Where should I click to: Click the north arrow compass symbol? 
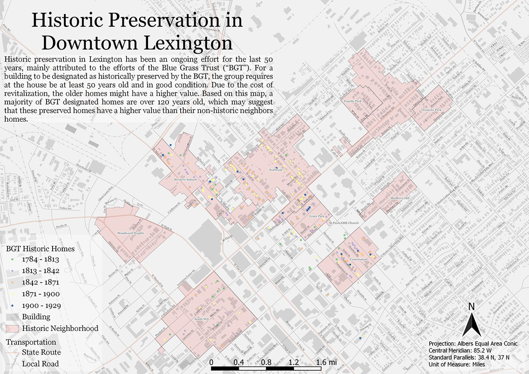click(471, 320)
